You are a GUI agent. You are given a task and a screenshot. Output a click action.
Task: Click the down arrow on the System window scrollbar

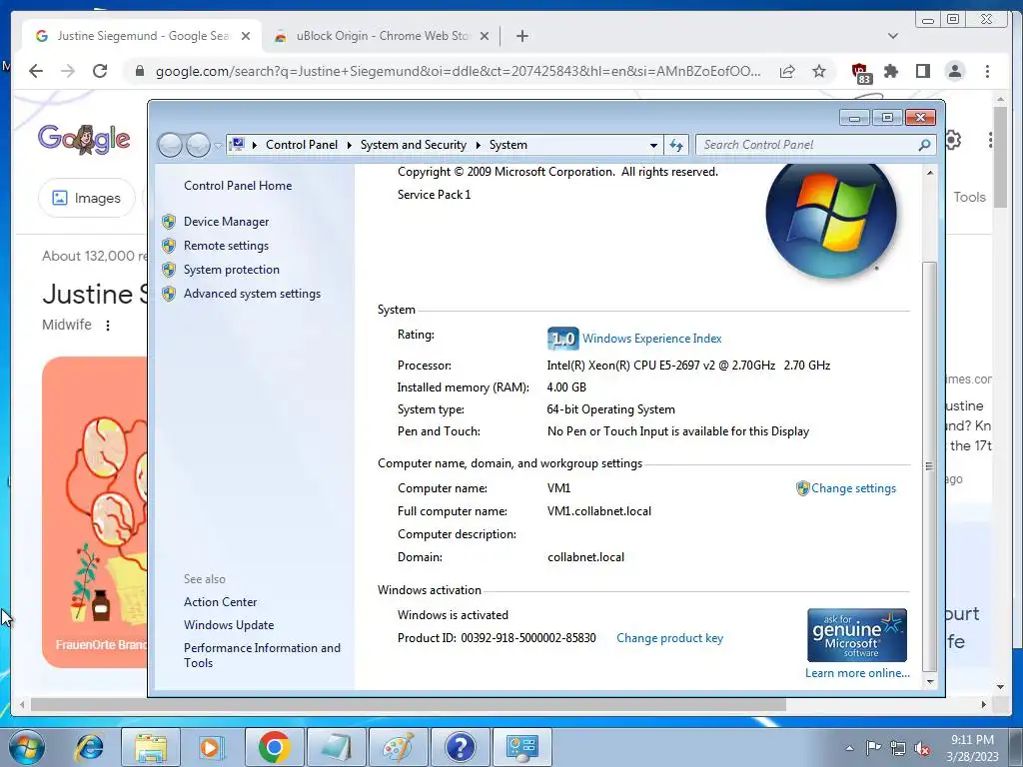click(930, 682)
